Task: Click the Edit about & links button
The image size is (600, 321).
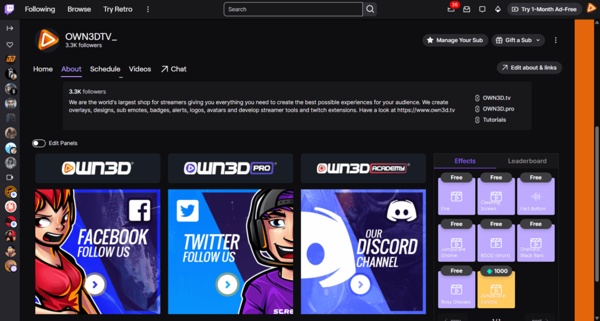Action: pyautogui.click(x=529, y=68)
